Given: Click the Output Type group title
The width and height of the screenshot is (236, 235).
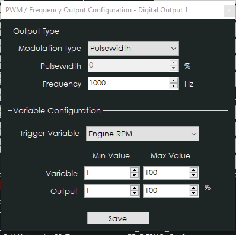Looking at the screenshot, I should click(x=36, y=31).
